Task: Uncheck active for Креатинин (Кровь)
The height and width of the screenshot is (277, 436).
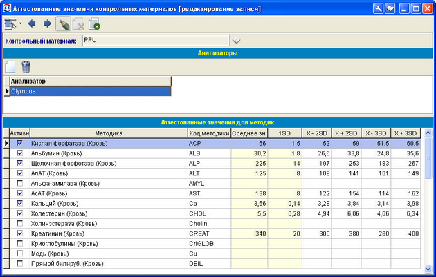Action: click(19, 233)
